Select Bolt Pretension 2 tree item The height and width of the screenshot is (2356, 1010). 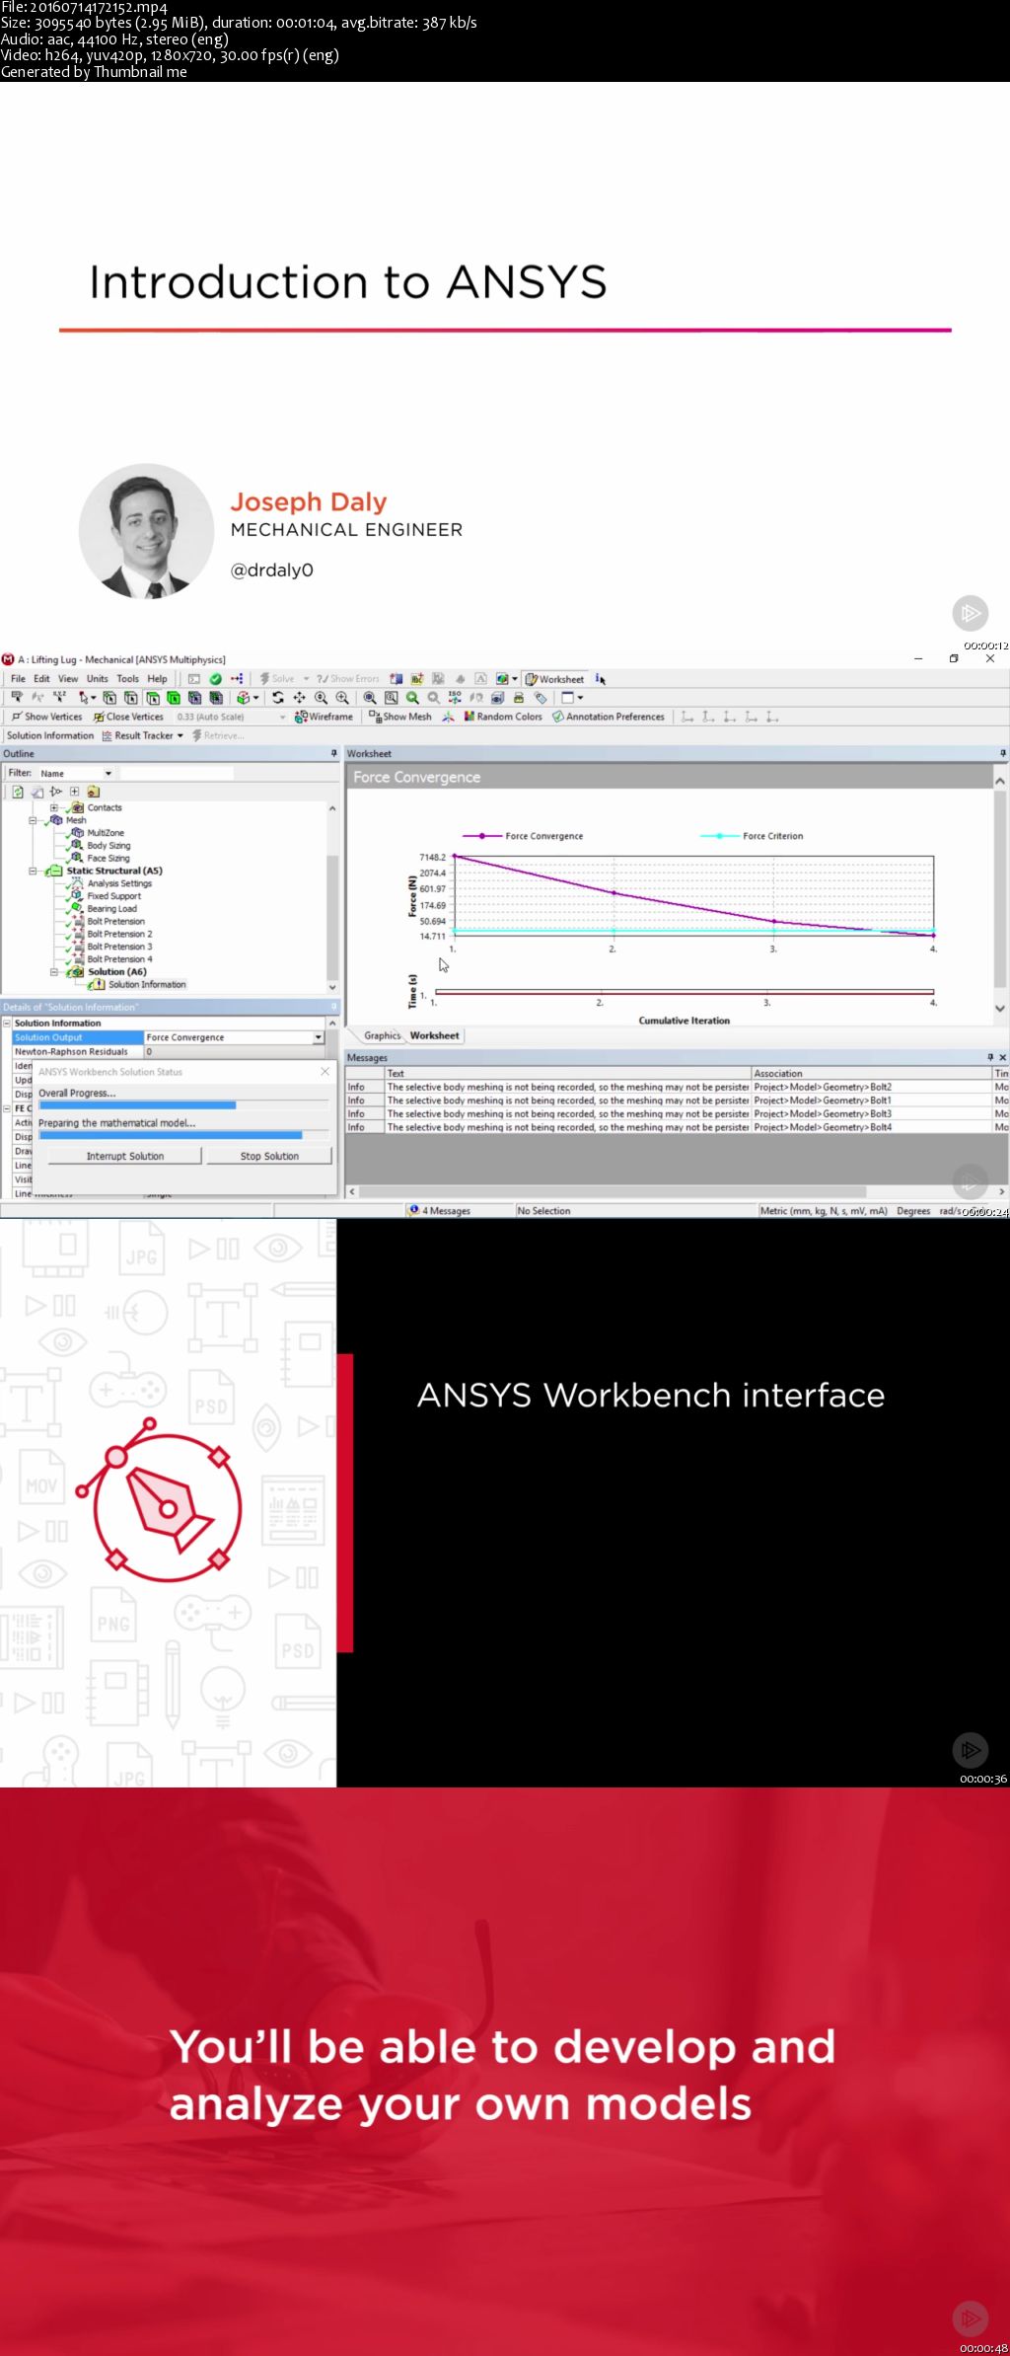click(119, 934)
